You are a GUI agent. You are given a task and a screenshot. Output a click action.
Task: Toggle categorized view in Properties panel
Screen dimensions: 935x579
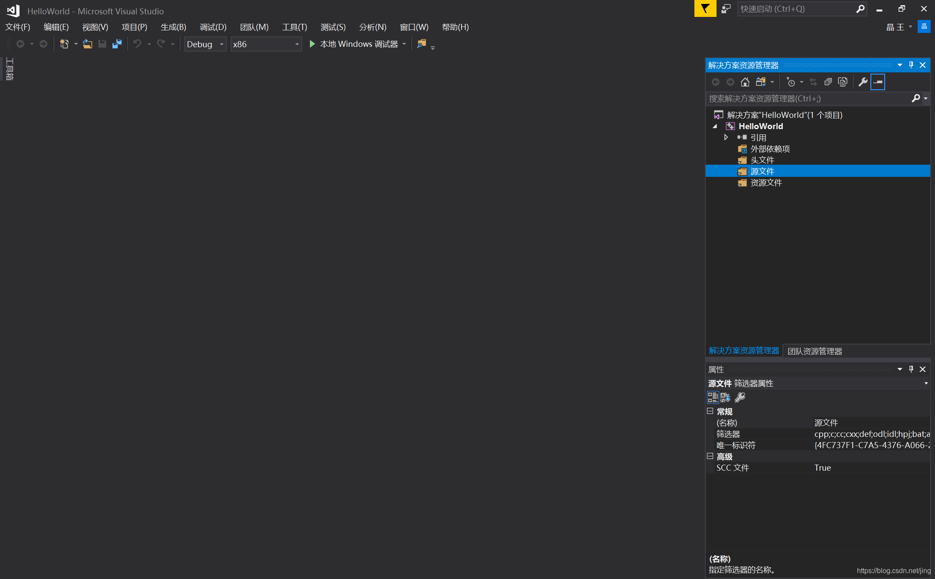713,397
